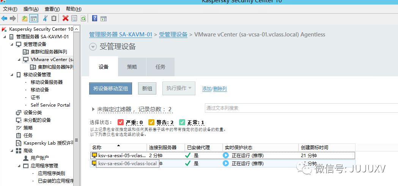Image resolution: width=398 pixels, height=186 pixels.
Task: Open 证书 in the tree
Action: (35, 97)
